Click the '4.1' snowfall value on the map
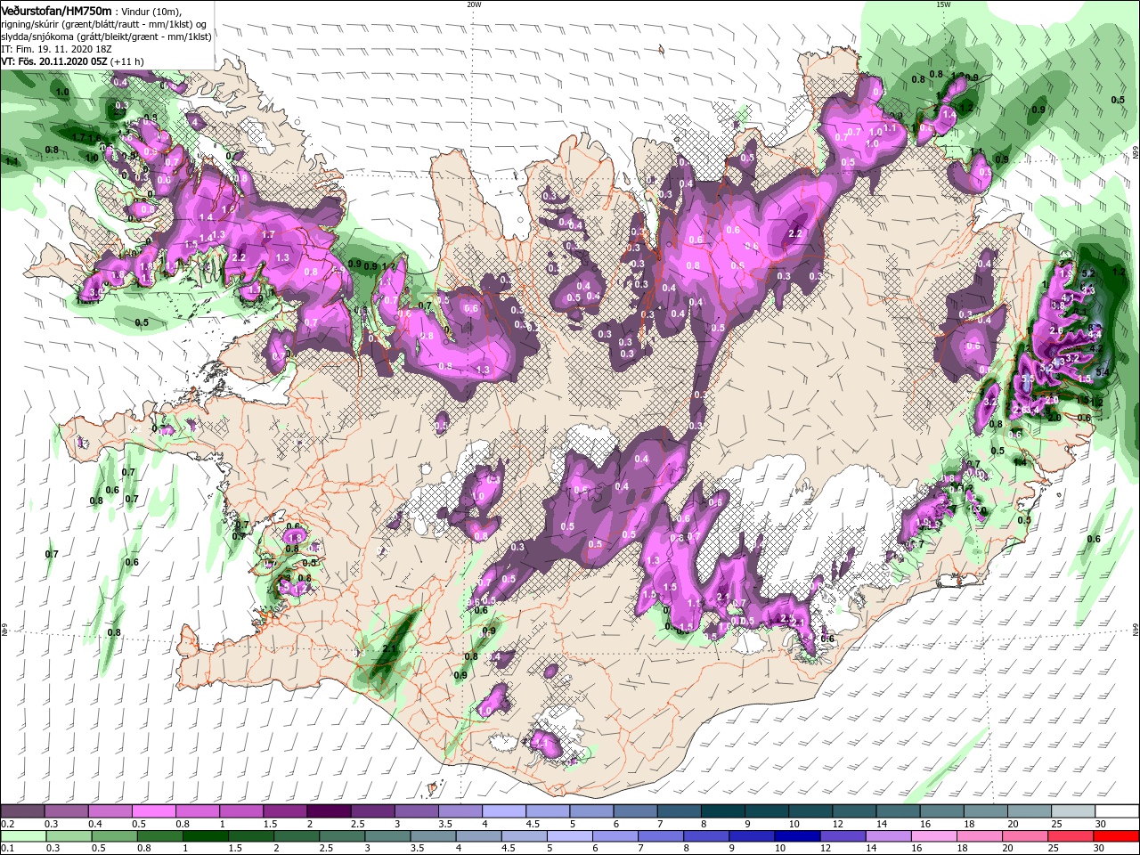 [x=1068, y=297]
